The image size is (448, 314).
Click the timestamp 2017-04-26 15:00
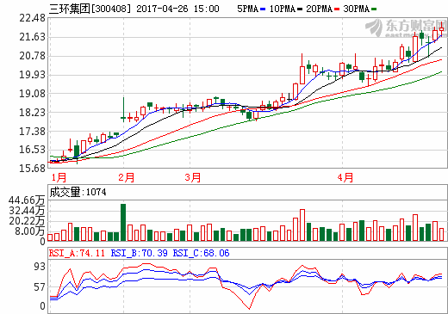pos(177,9)
